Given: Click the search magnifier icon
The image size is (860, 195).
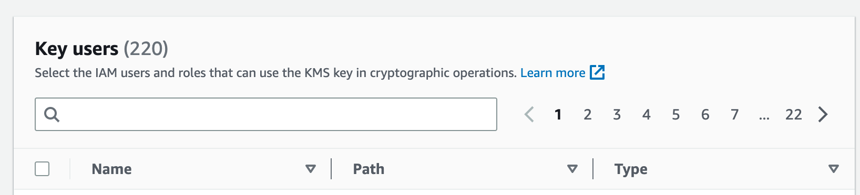Looking at the screenshot, I should 52,114.
